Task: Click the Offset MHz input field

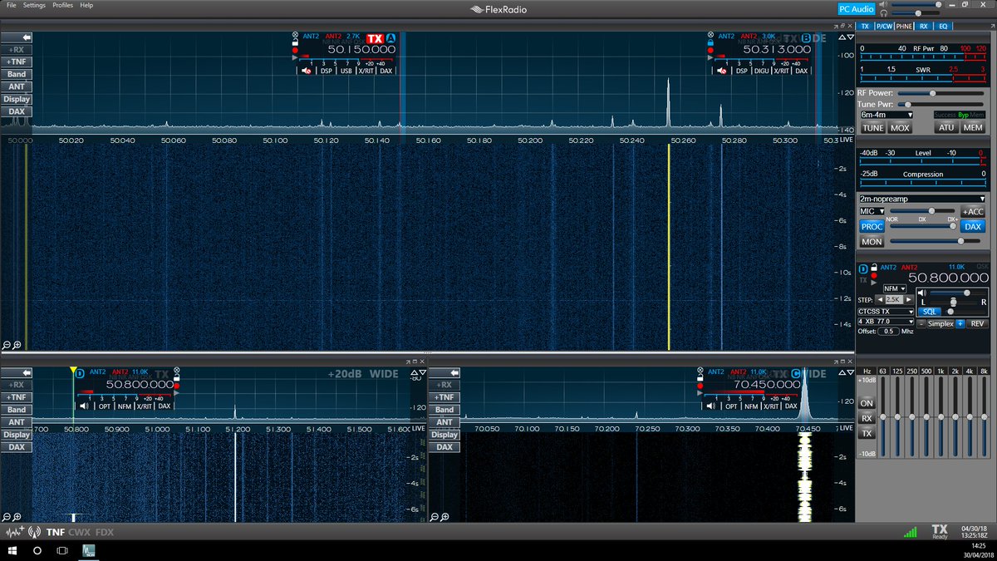Action: 889,332
